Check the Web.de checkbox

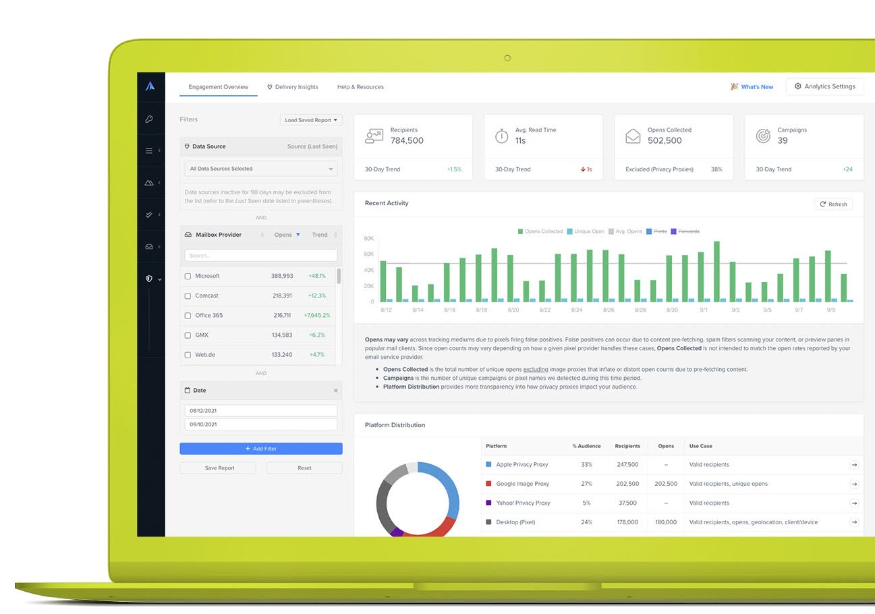coord(188,354)
